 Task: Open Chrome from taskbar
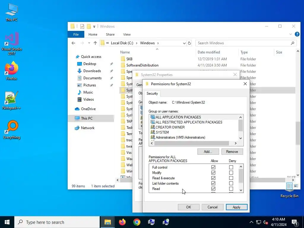[x=137, y=222]
